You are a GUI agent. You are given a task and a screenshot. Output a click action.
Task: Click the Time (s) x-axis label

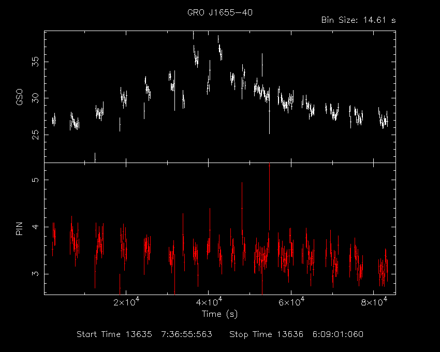[219, 314]
